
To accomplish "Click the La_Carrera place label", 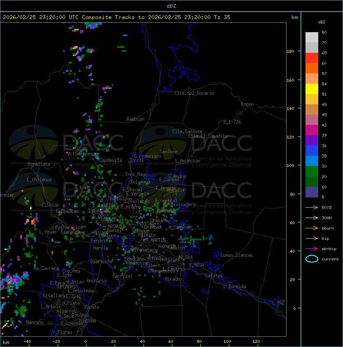I will pos(47,268).
